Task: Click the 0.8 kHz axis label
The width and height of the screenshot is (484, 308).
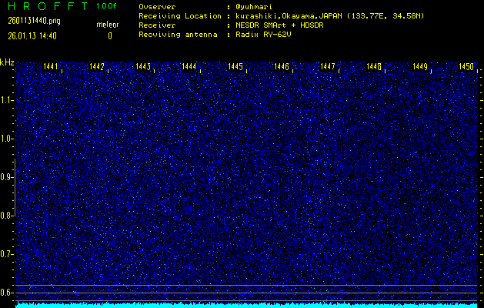Action: click(x=7, y=216)
